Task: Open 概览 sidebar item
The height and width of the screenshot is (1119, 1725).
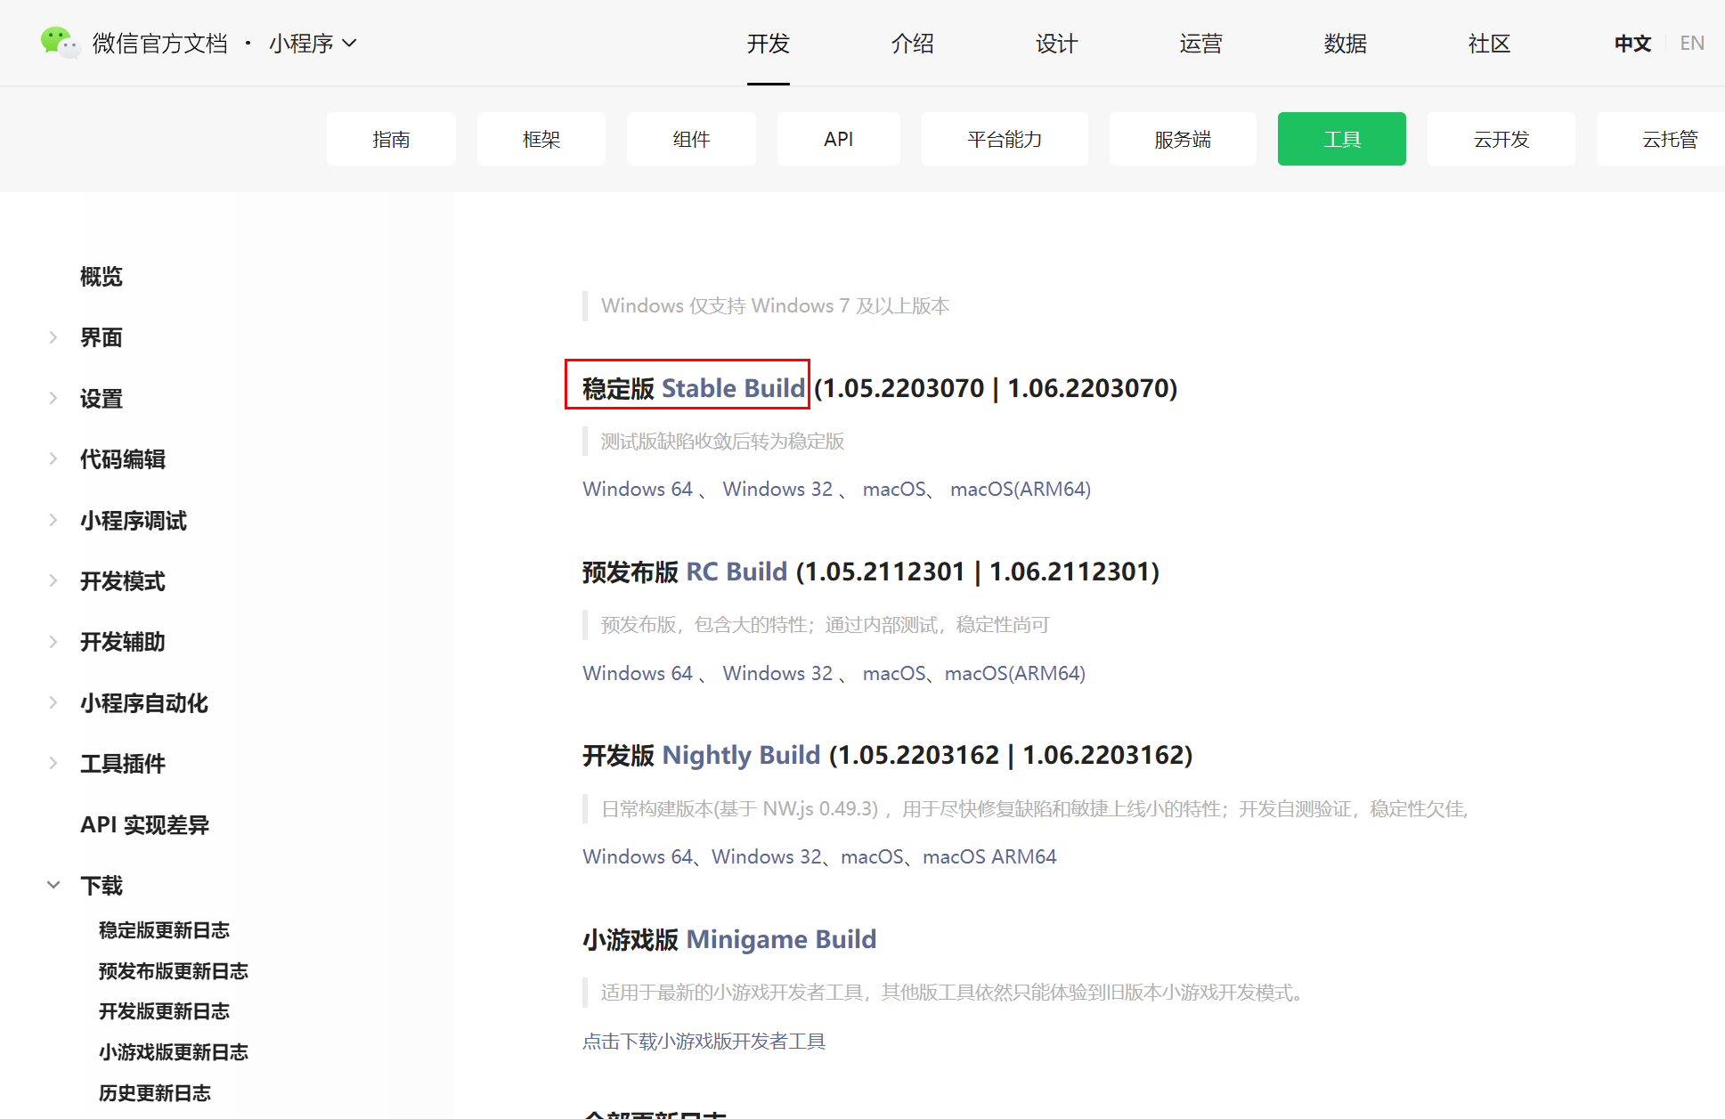Action: pyautogui.click(x=101, y=277)
